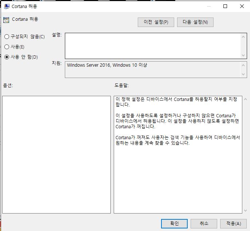Screen dimensions: 250x231
Task: Click the 지원 box scroll up arrow
Action: click(x=243, y=65)
